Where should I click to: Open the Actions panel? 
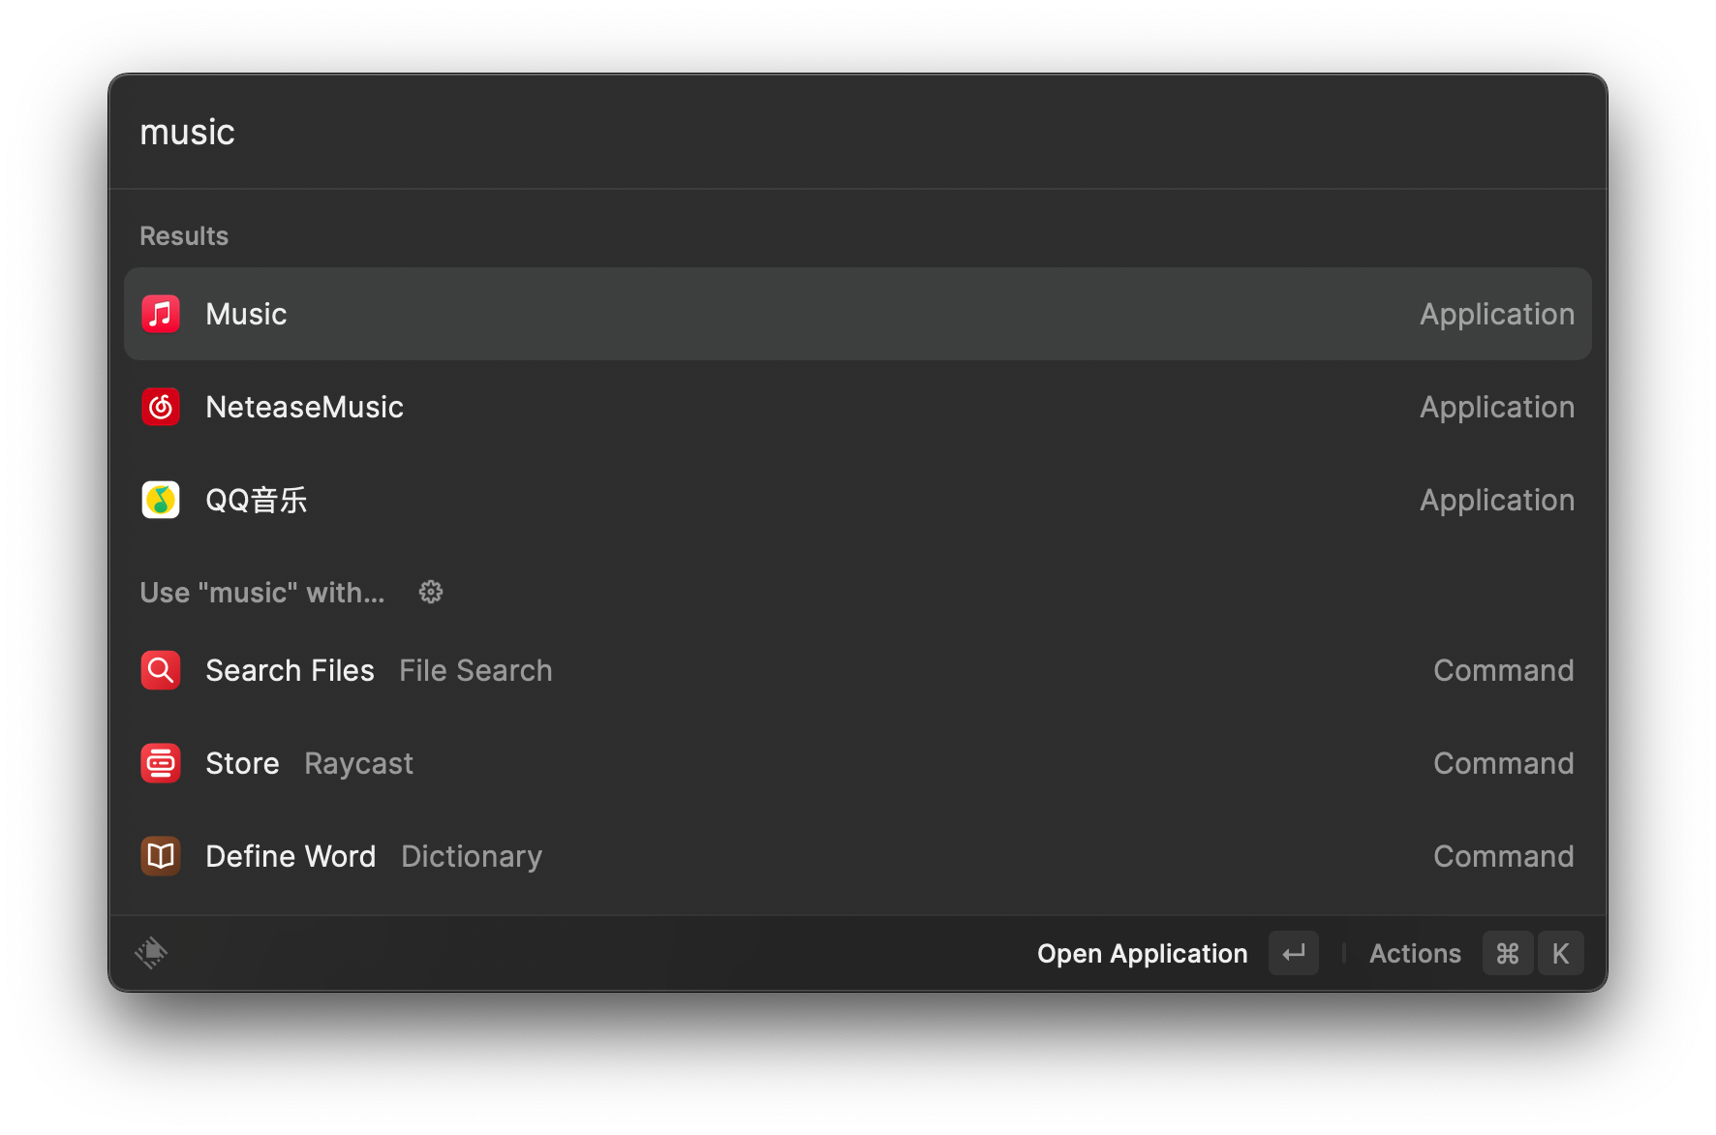pos(1415,954)
